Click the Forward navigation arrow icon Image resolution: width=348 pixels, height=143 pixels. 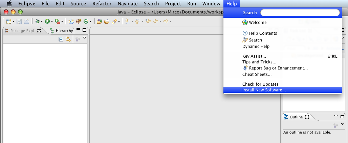pyautogui.click(x=166, y=22)
